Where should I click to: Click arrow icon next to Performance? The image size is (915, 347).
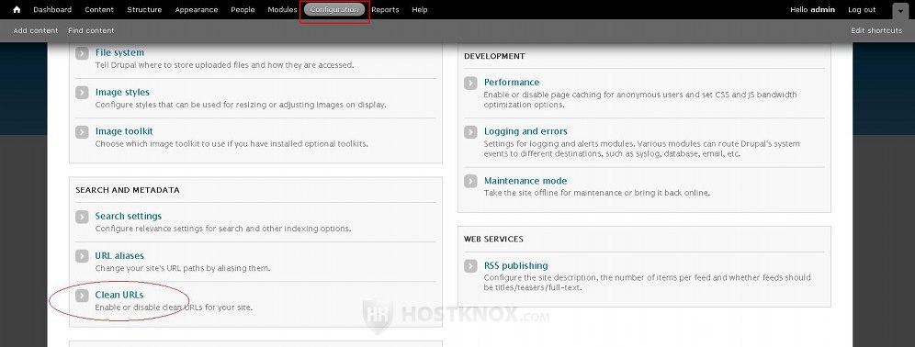470,83
